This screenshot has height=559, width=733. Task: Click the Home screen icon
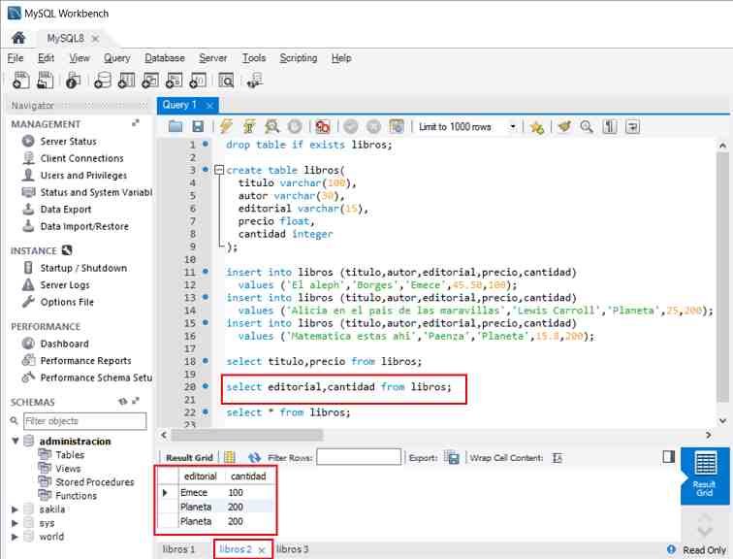point(17,38)
